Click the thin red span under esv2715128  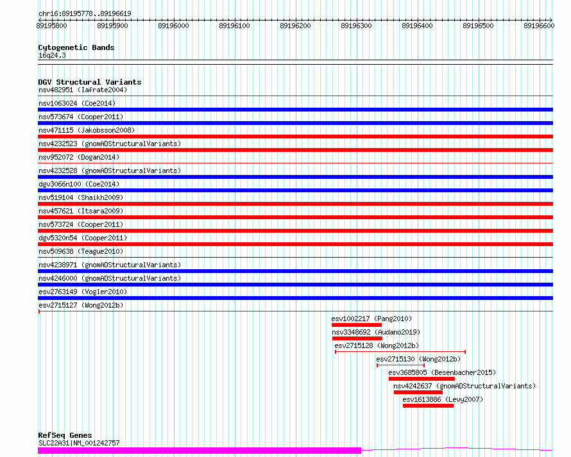click(400, 352)
